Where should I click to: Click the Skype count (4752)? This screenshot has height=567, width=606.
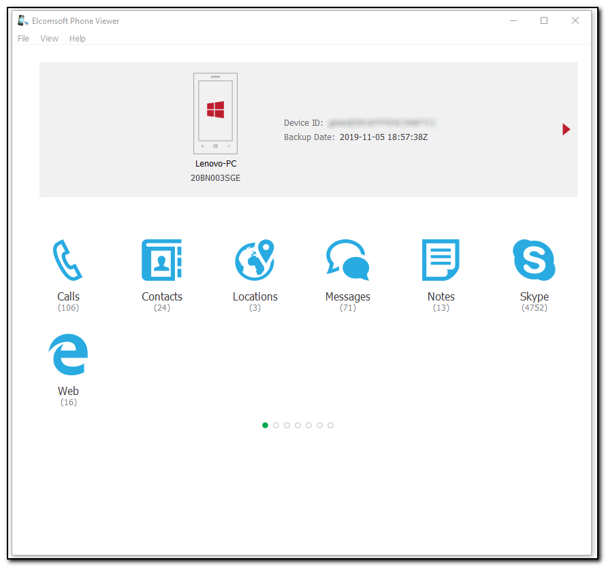534,307
